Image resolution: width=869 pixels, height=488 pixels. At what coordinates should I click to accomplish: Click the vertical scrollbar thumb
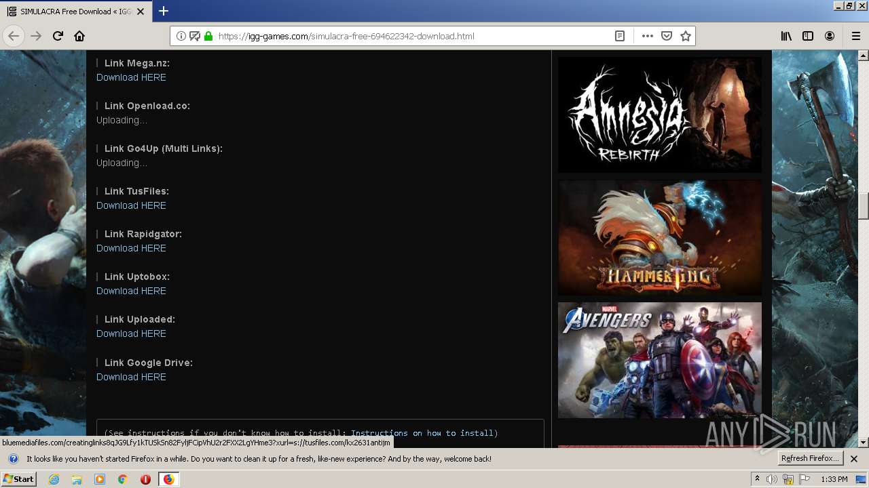coord(864,207)
